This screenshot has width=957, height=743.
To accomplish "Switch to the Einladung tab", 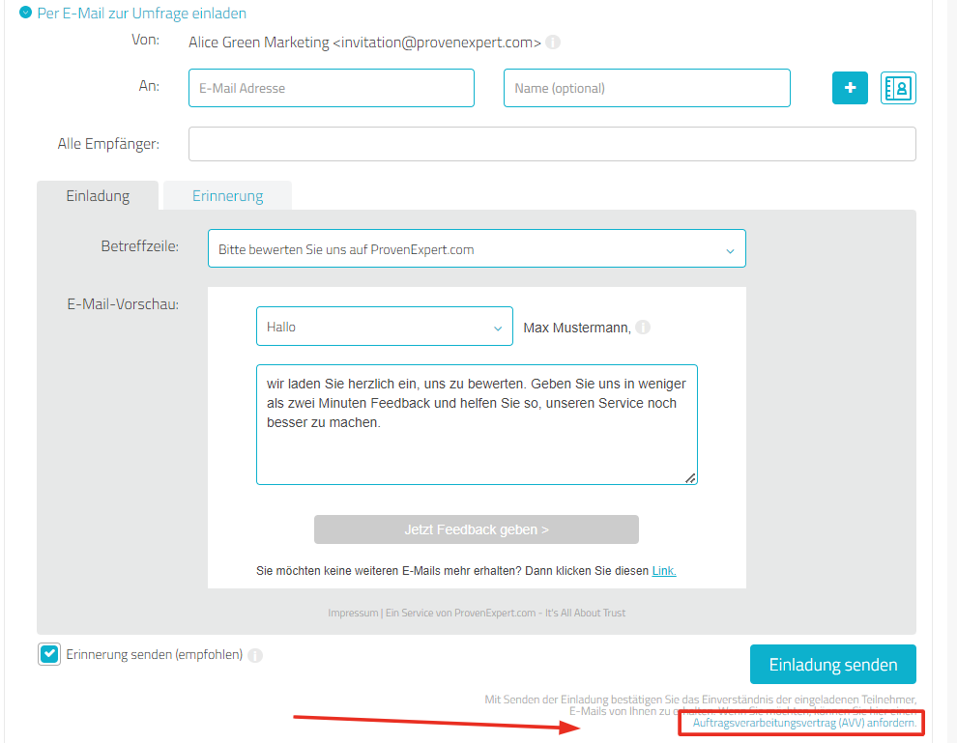I will (98, 196).
